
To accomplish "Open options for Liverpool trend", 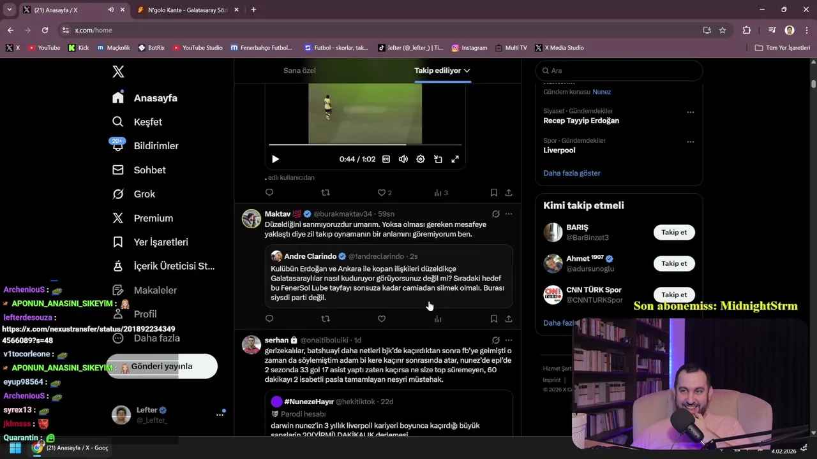I will click(690, 142).
